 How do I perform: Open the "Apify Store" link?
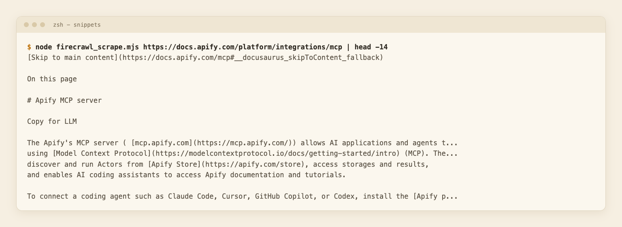coord(226,164)
